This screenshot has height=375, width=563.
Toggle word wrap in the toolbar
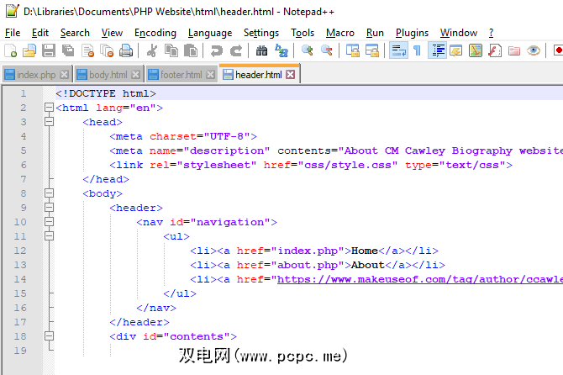[398, 50]
